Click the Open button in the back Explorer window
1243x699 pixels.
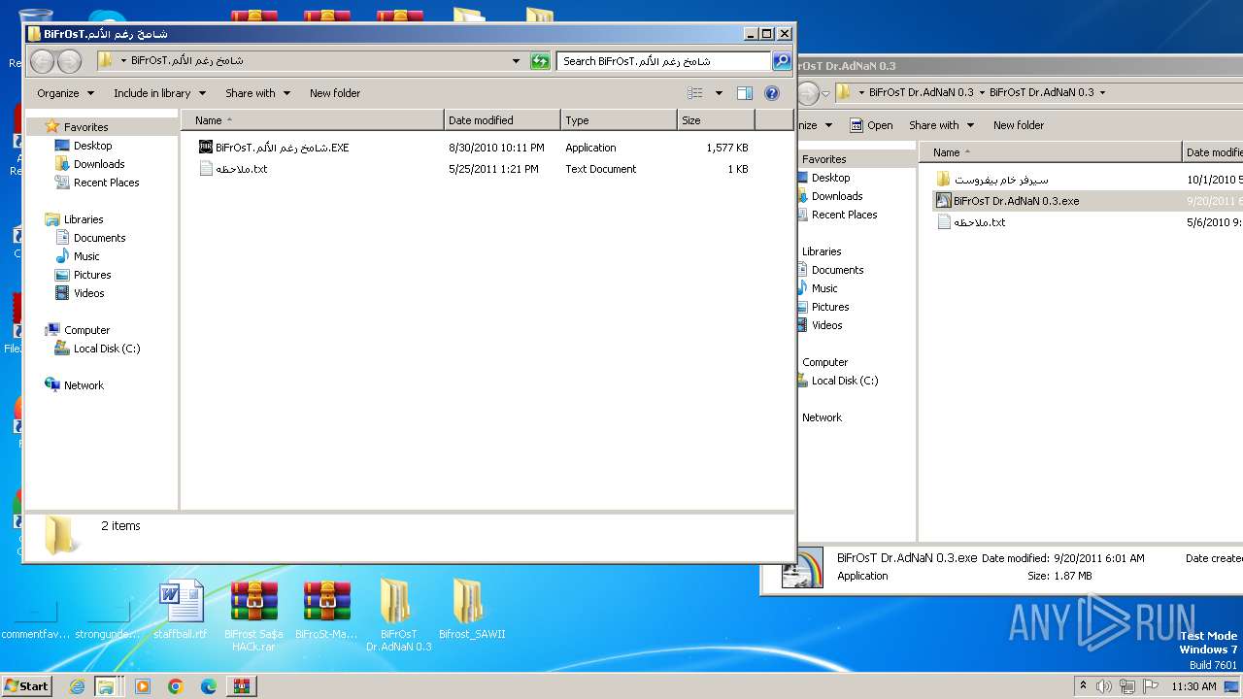(871, 125)
